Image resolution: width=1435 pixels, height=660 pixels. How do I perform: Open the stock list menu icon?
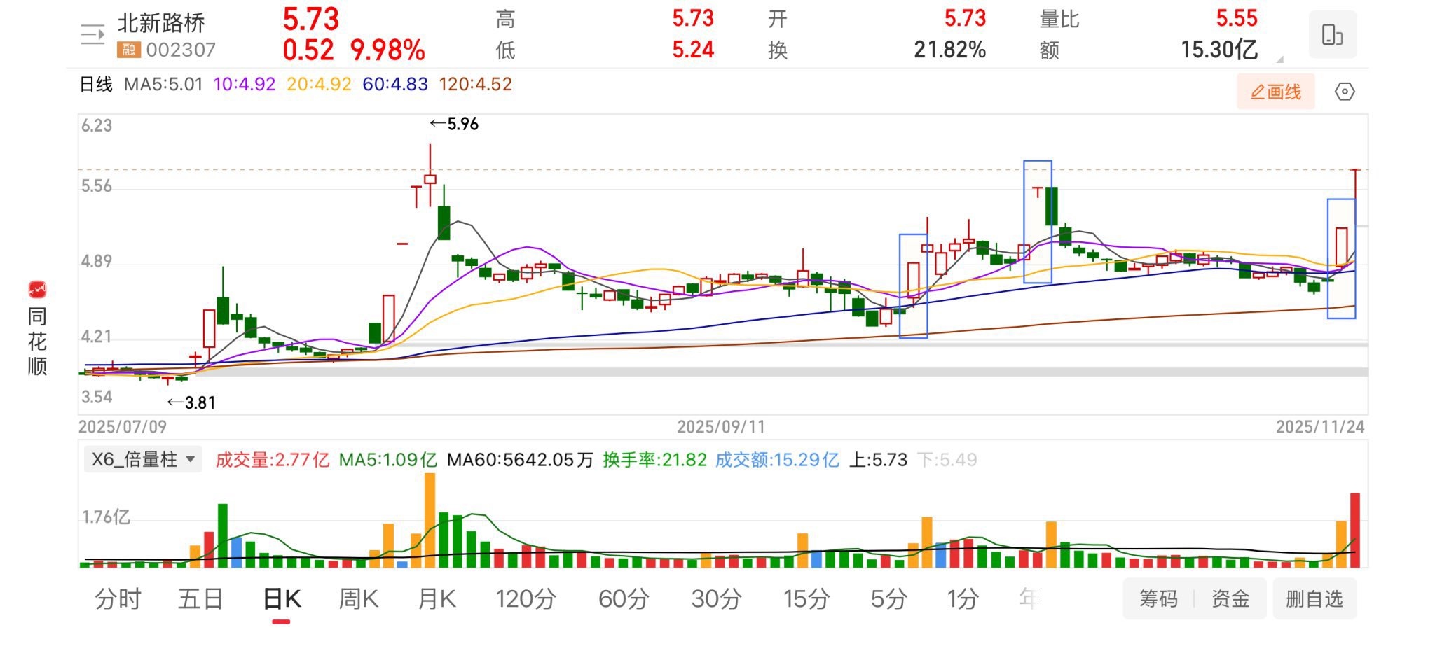pyautogui.click(x=92, y=34)
